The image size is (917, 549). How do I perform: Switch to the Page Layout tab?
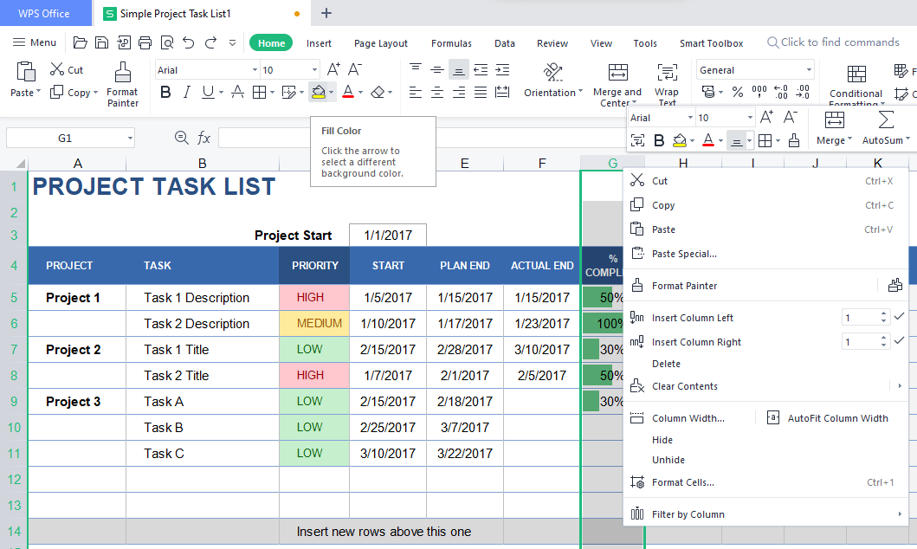click(380, 43)
